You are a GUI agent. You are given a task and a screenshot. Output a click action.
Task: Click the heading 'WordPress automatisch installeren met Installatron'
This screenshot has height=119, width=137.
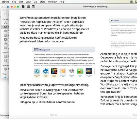(x=53, y=18)
